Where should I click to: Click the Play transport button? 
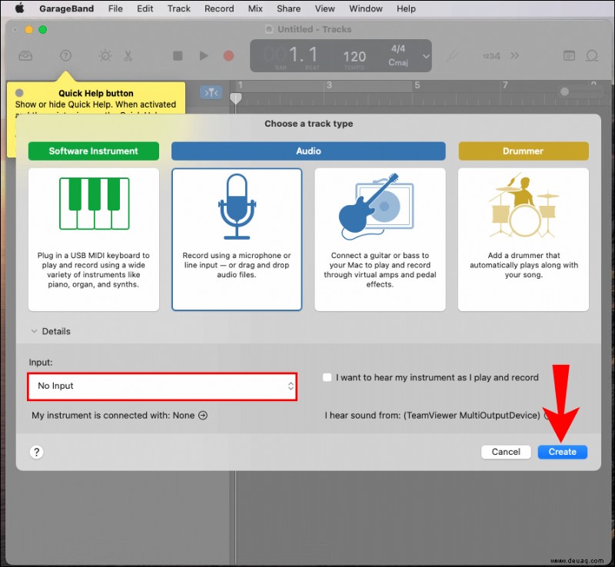point(204,55)
